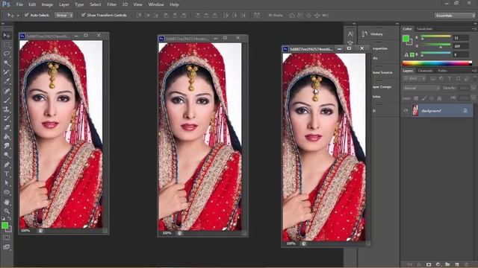Open the Color panel flyout menu
The image size is (478, 268).
click(474, 29)
